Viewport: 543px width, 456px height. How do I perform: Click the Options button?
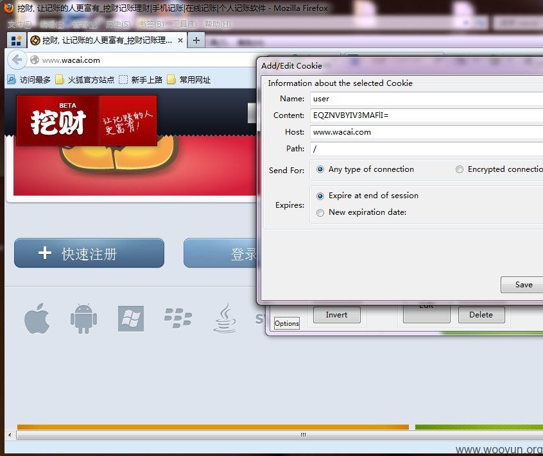287,323
